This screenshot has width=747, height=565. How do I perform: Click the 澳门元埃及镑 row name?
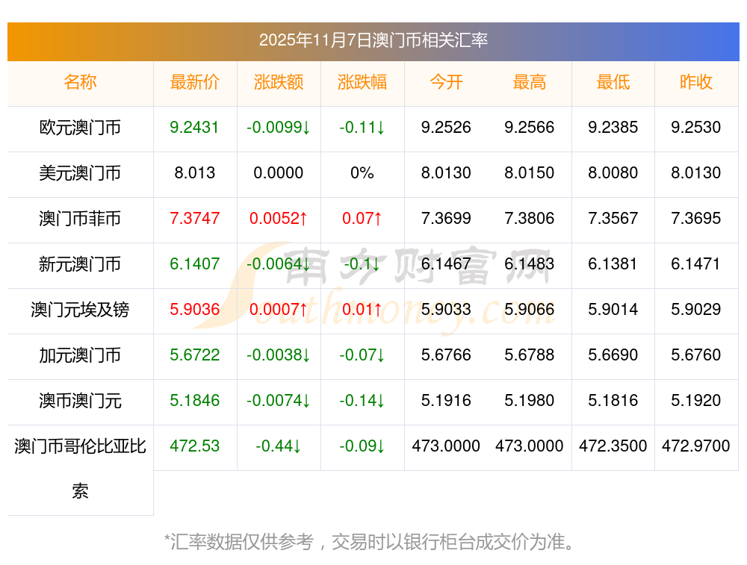pos(80,310)
